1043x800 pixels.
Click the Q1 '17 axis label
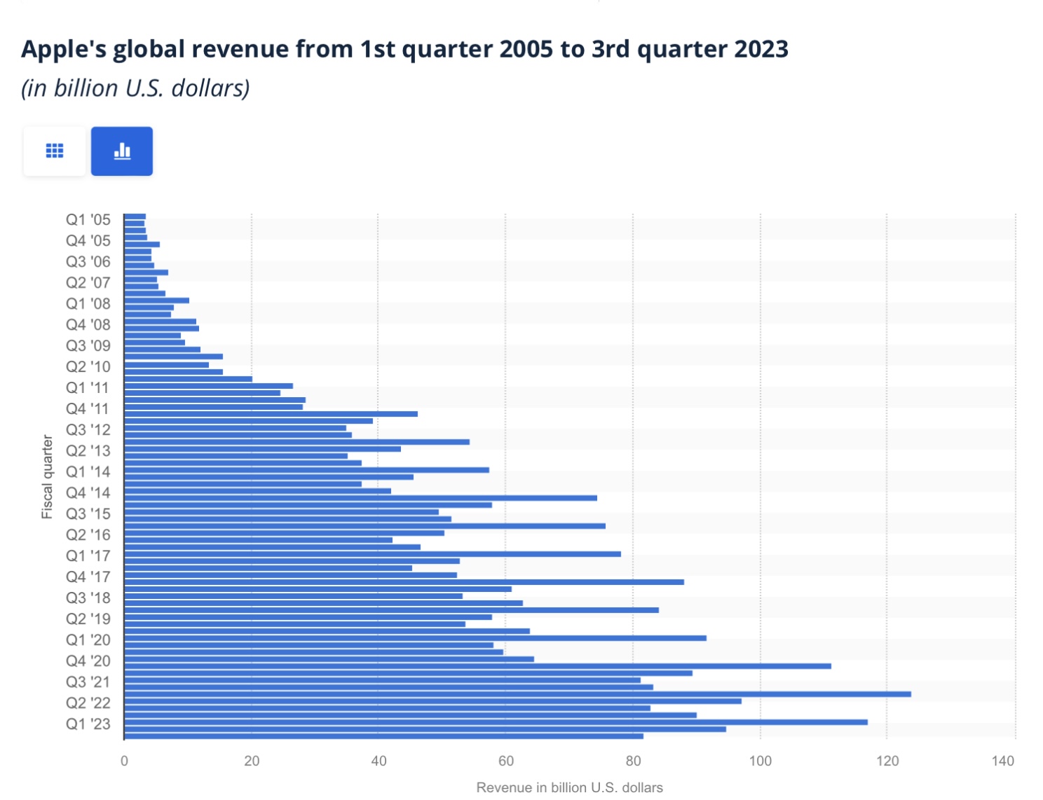click(88, 556)
